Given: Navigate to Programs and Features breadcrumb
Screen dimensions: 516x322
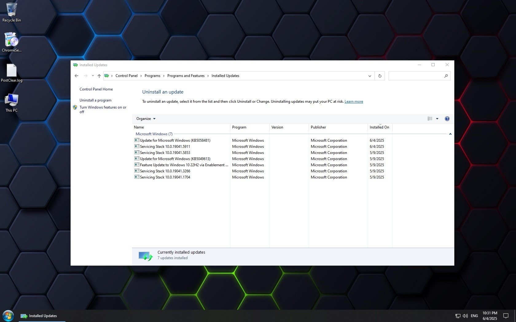Looking at the screenshot, I should 186,76.
